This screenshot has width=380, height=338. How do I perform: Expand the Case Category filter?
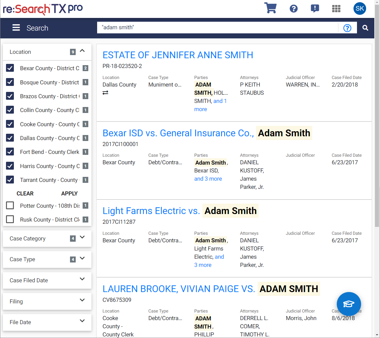(x=82, y=237)
